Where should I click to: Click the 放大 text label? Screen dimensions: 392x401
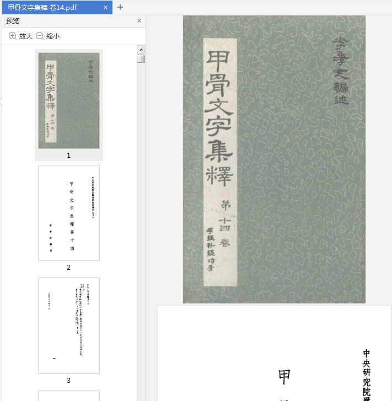[26, 36]
